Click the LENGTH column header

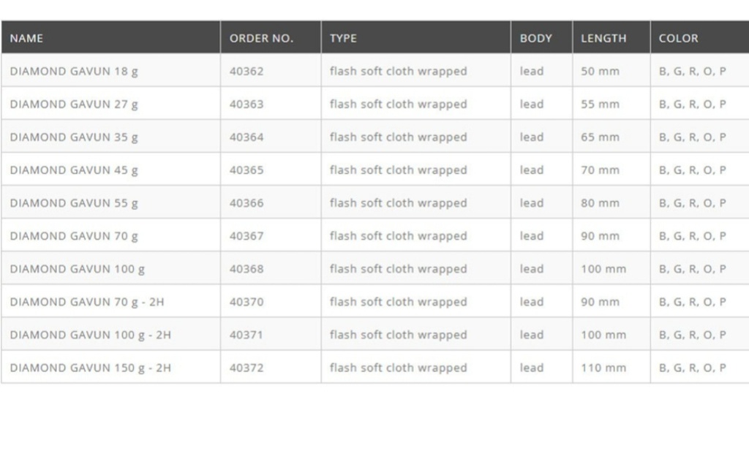tap(603, 38)
